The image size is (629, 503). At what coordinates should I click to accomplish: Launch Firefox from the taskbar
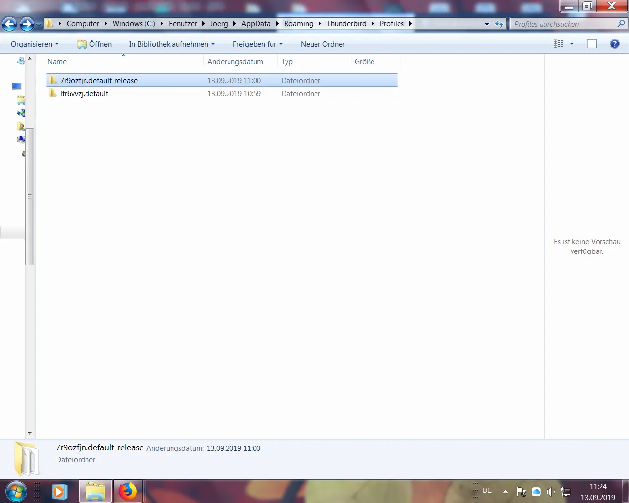(128, 491)
